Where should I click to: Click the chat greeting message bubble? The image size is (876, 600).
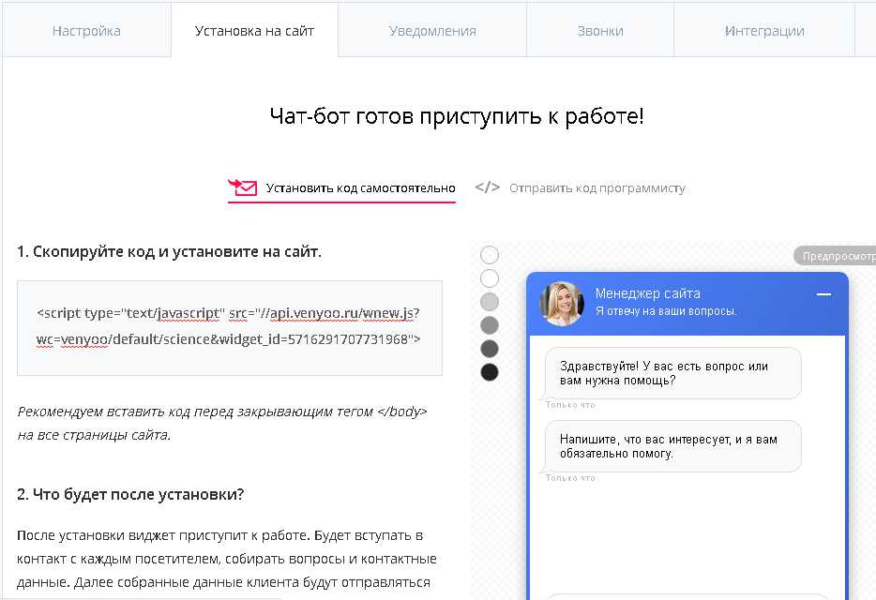[672, 373]
